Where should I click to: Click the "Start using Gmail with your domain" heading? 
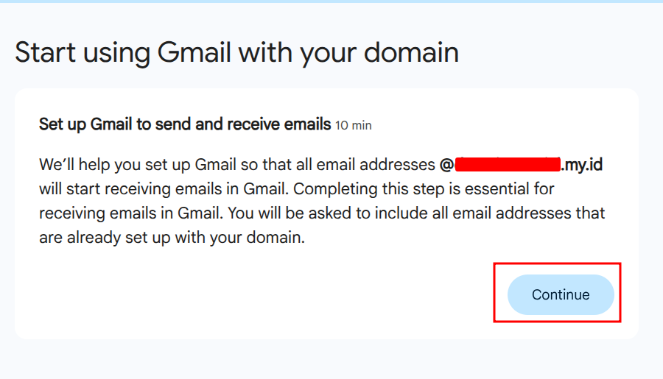point(236,53)
